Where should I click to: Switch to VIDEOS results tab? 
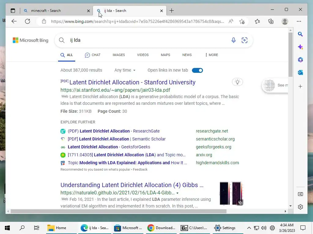pos(143,55)
